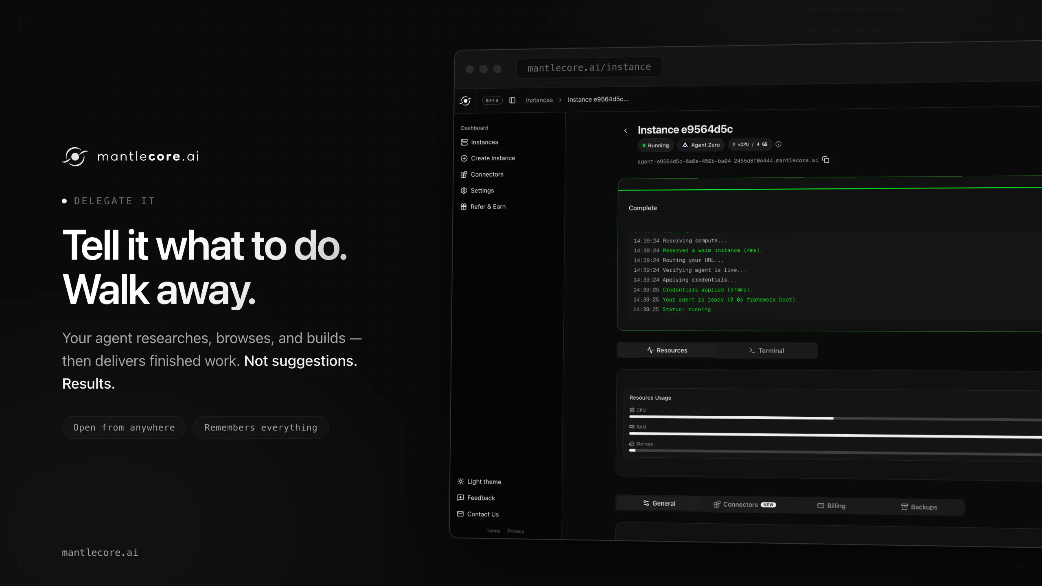The image size is (1042, 586).
Task: Click the mantlecore logo in app header
Action: (465, 101)
